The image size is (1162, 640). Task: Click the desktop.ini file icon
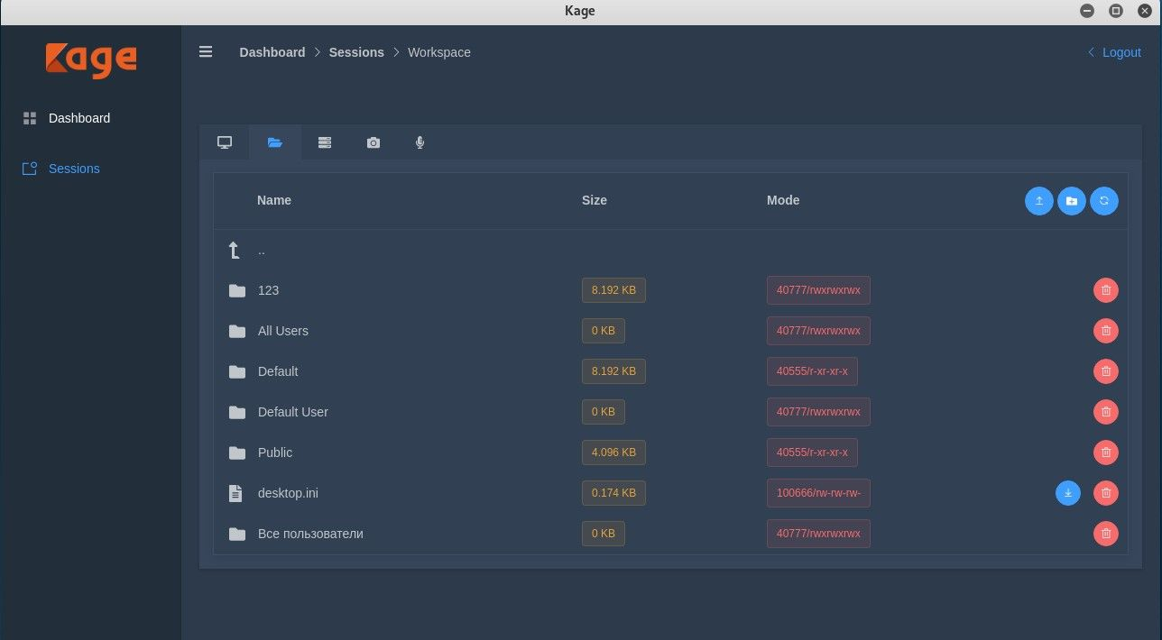coord(235,493)
